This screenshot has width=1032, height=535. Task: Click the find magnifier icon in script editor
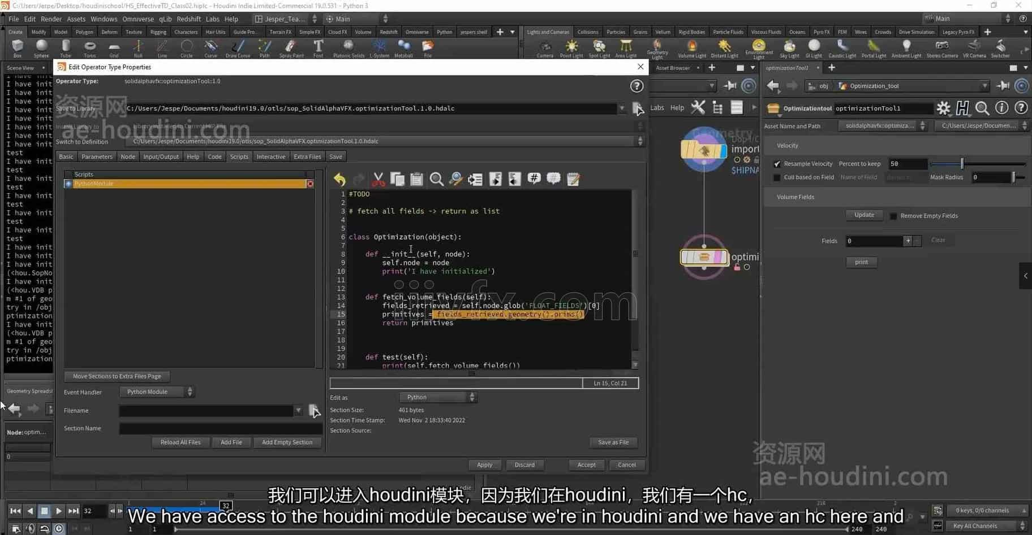pyautogui.click(x=436, y=179)
